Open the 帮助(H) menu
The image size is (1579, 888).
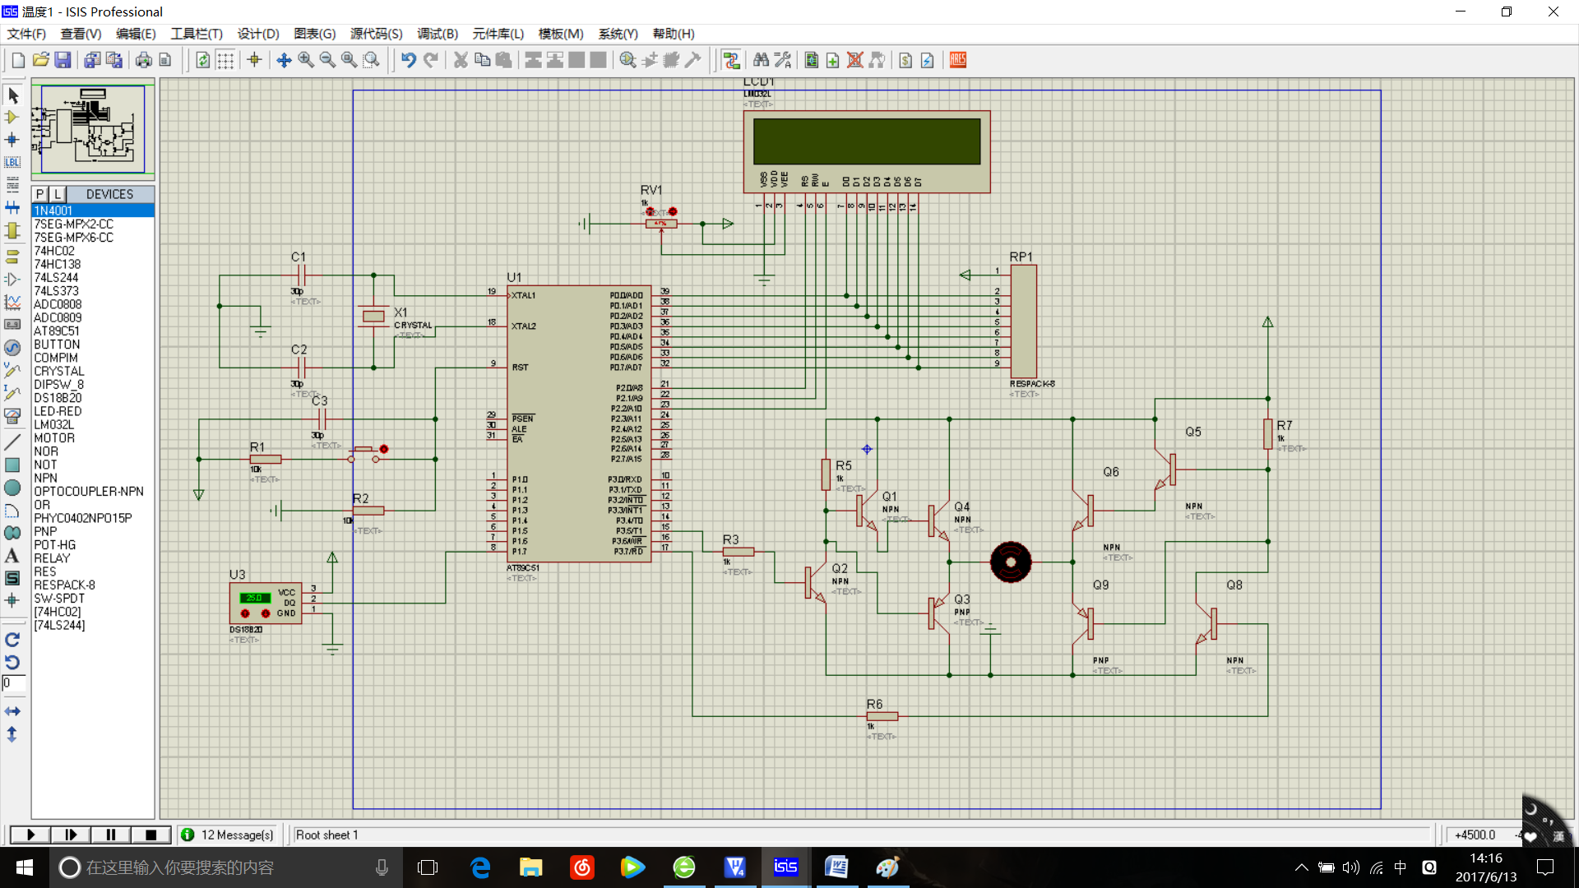pyautogui.click(x=674, y=34)
